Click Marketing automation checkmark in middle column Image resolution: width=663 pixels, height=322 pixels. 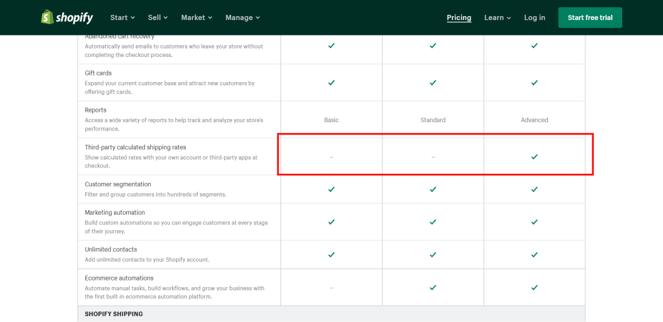tap(433, 222)
